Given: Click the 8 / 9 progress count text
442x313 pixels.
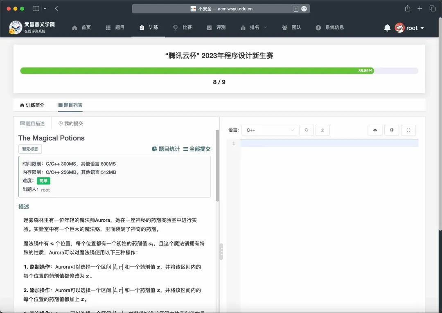Looking at the screenshot, I should [x=219, y=82].
